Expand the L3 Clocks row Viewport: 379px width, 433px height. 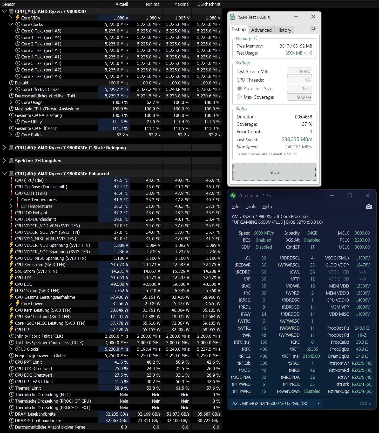coord(11,349)
